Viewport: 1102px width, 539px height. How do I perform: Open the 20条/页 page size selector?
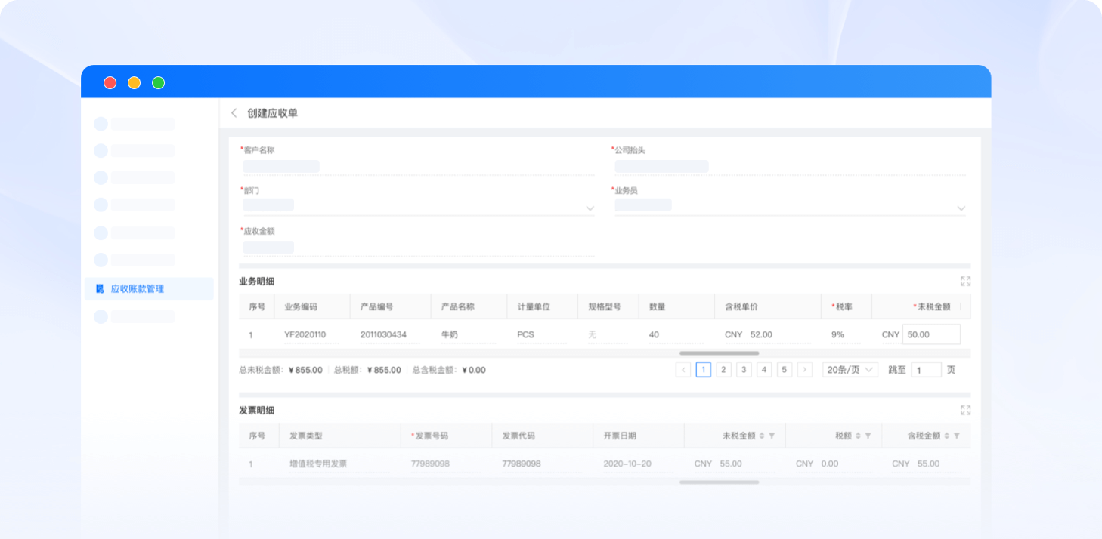(x=850, y=370)
